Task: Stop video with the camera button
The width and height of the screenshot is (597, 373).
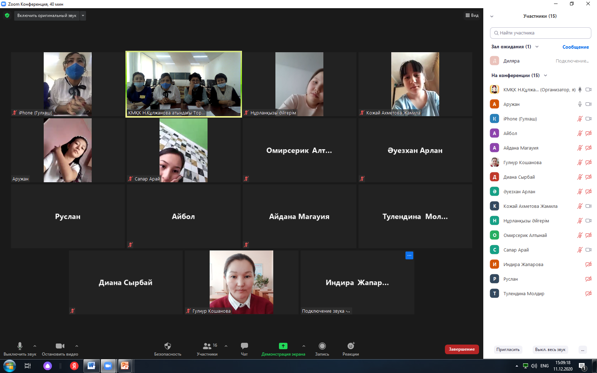Action: pos(60,346)
